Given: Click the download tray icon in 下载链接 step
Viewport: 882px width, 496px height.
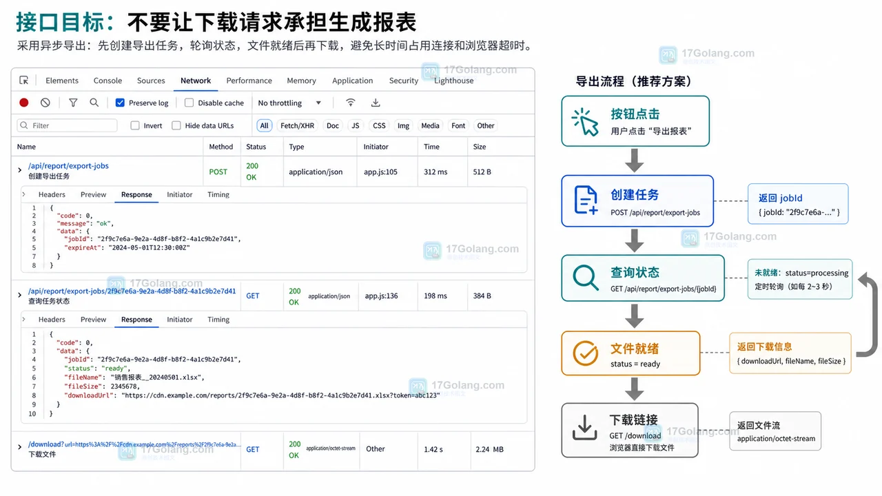Looking at the screenshot, I should 585,428.
